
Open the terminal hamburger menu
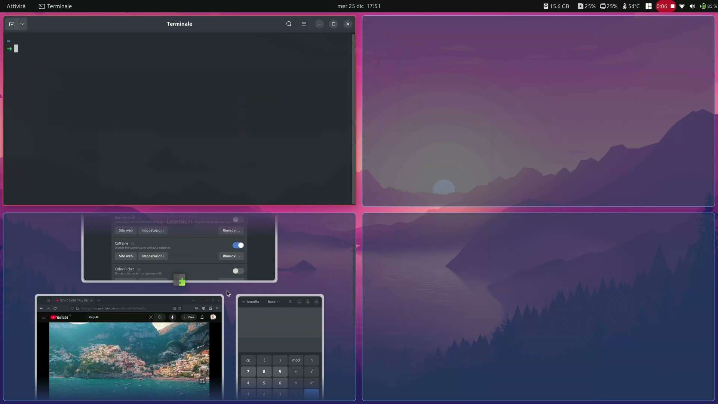[304, 24]
